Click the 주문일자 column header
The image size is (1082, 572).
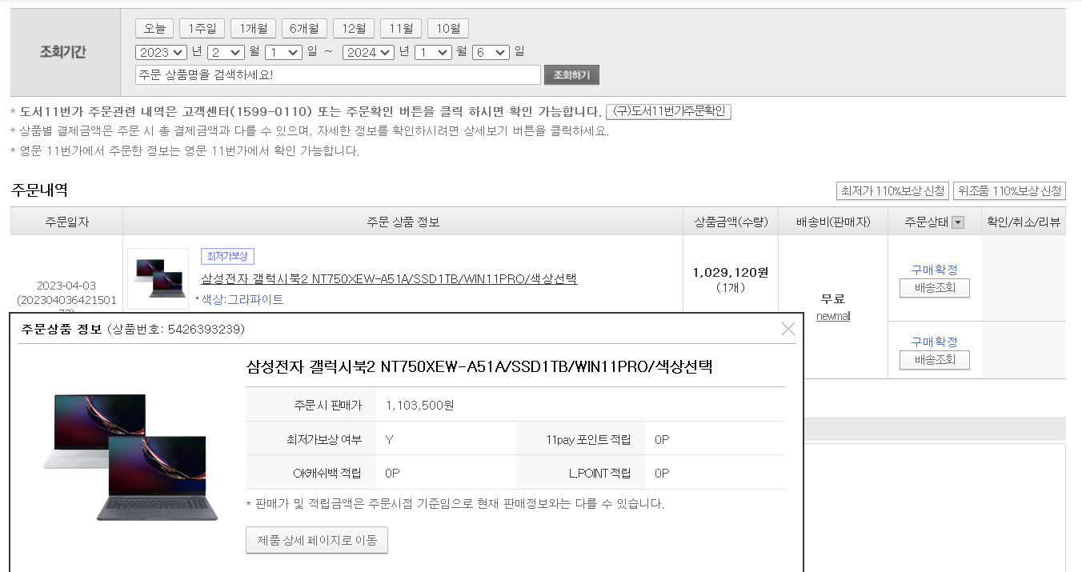pos(66,222)
